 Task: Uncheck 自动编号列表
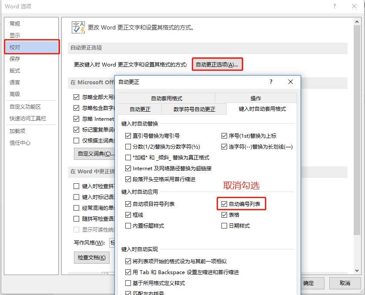click(x=224, y=203)
